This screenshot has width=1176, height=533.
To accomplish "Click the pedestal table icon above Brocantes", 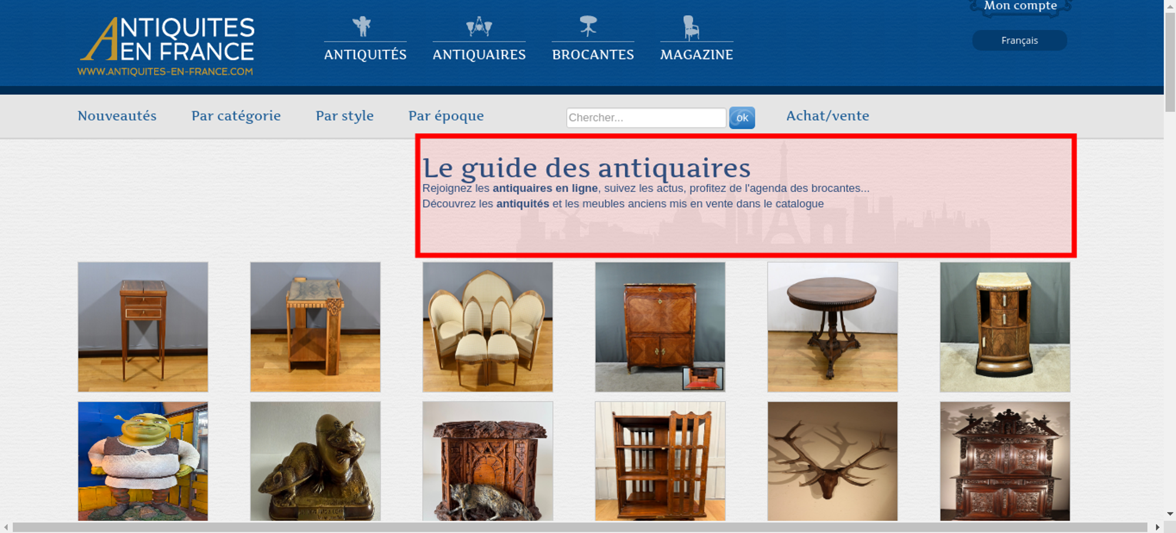I will pyautogui.click(x=588, y=26).
